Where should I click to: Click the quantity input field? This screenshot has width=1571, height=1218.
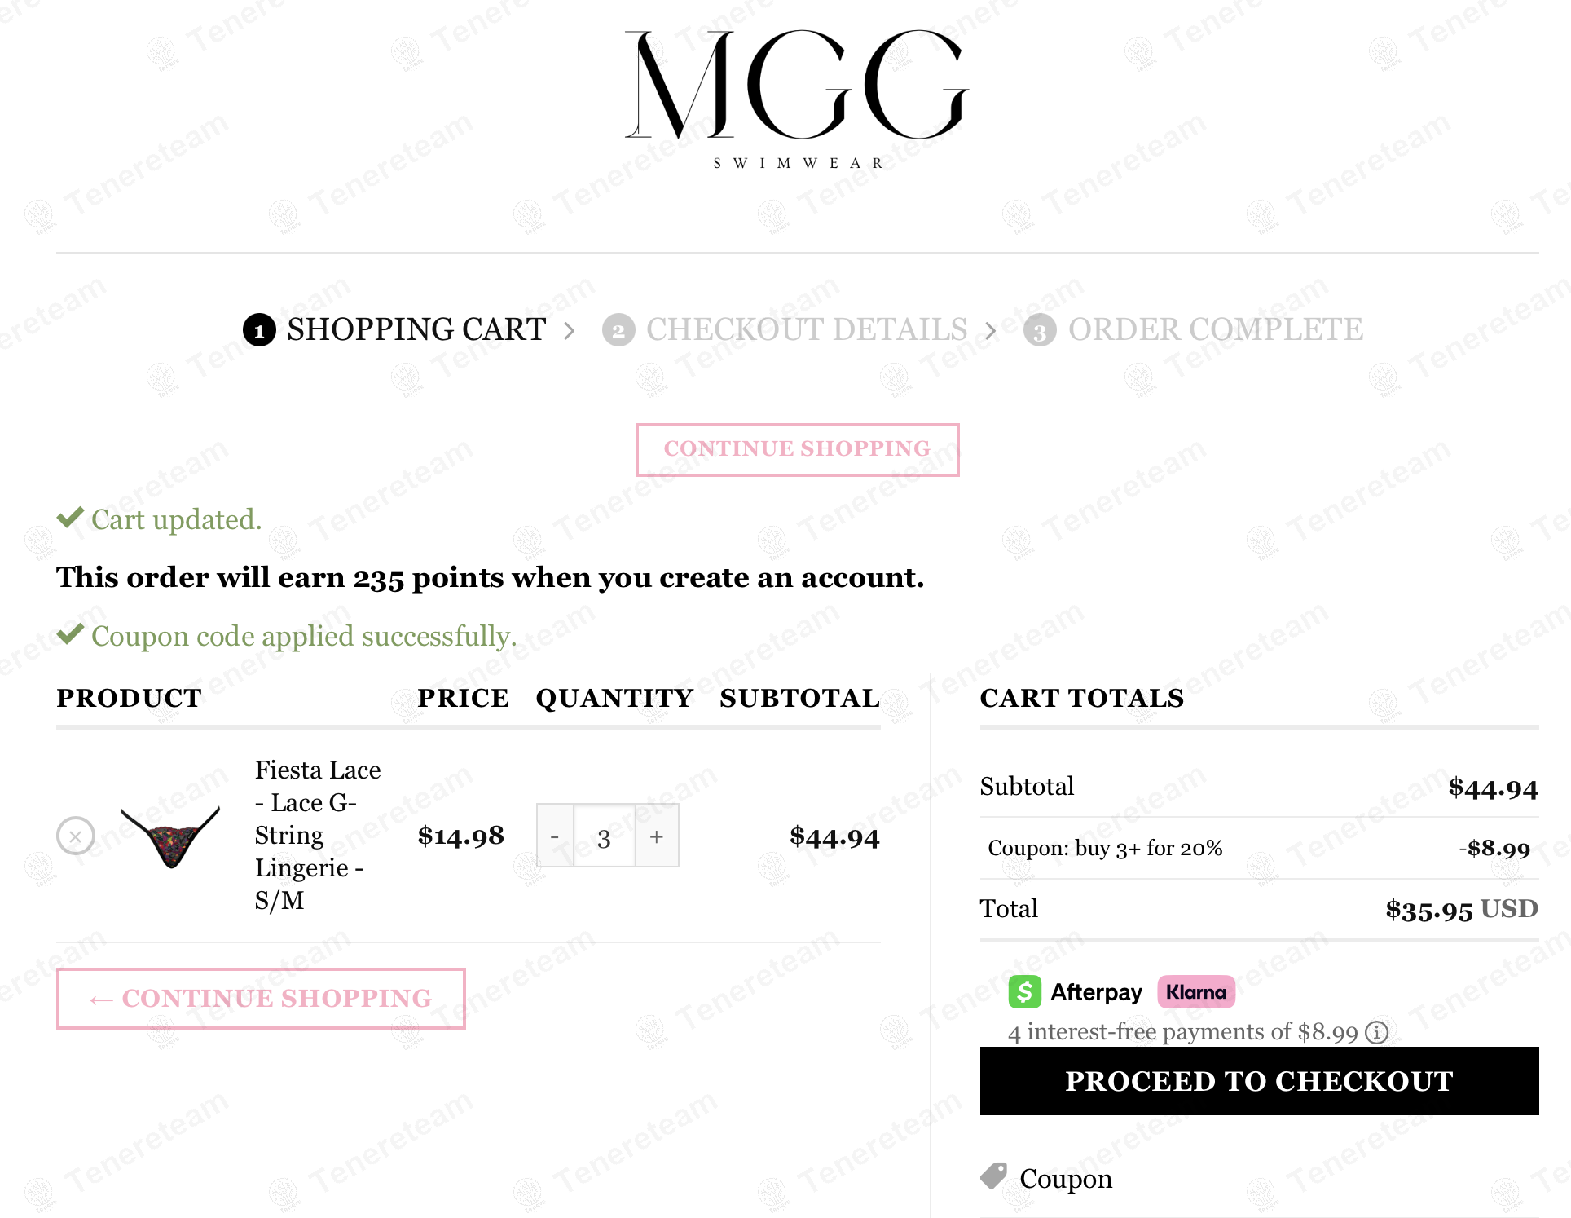point(605,836)
